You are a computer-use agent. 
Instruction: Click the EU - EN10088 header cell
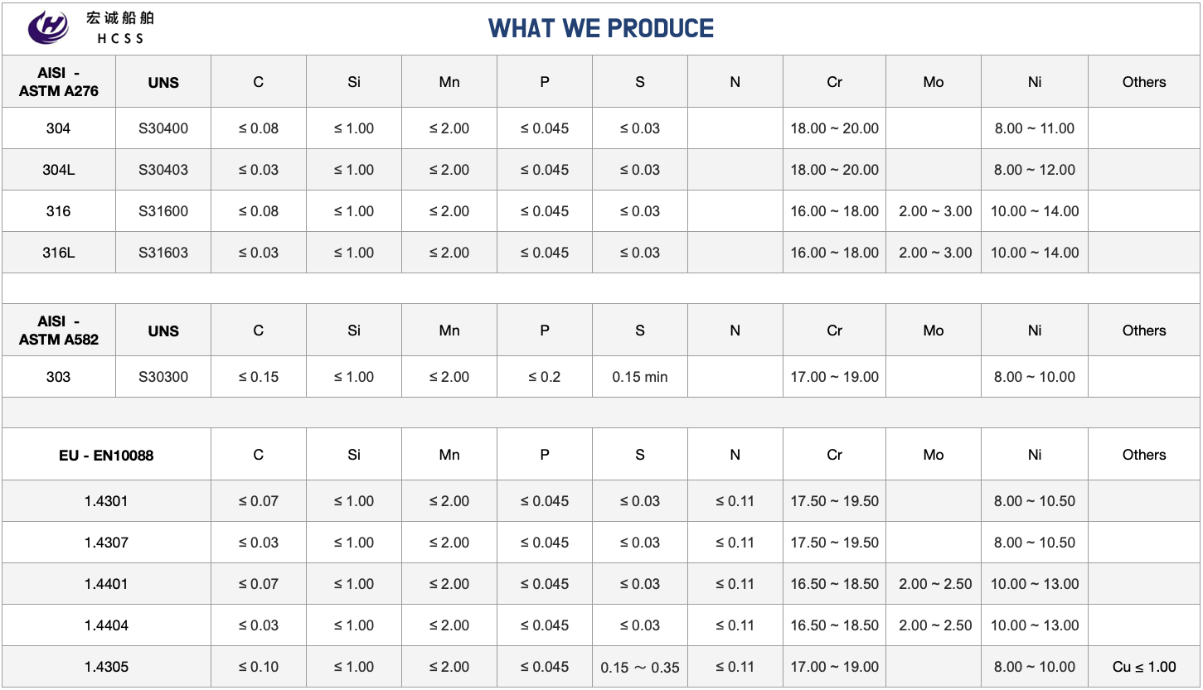point(106,455)
